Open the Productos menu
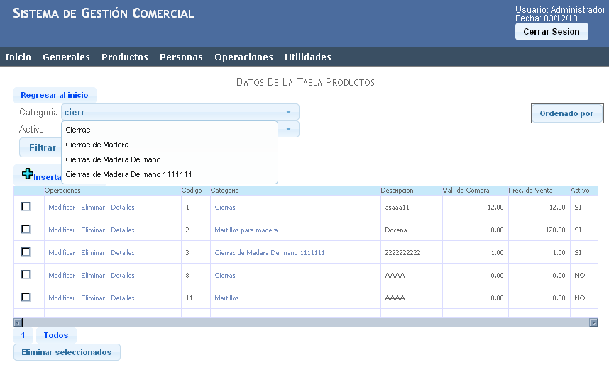 tap(125, 57)
